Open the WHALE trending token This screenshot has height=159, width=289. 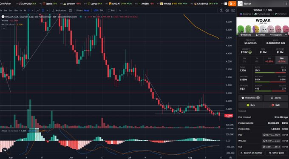pos(172,4)
